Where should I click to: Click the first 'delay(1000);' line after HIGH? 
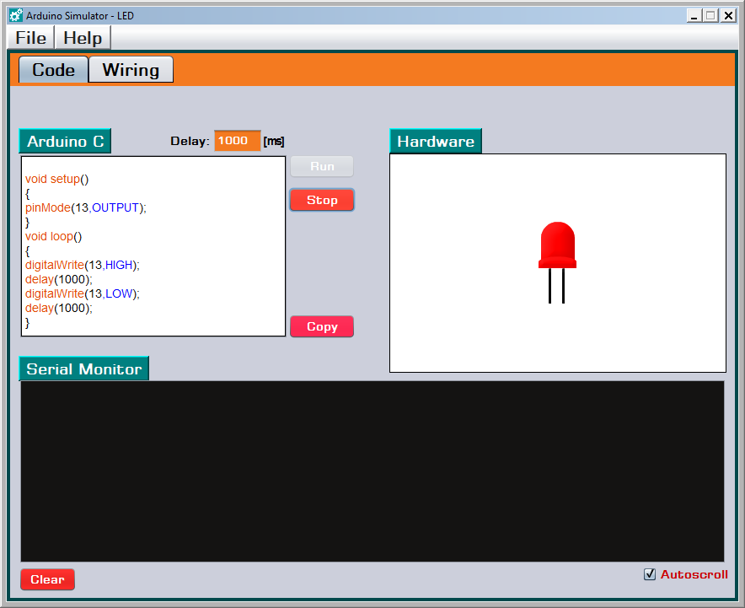pyautogui.click(x=59, y=279)
